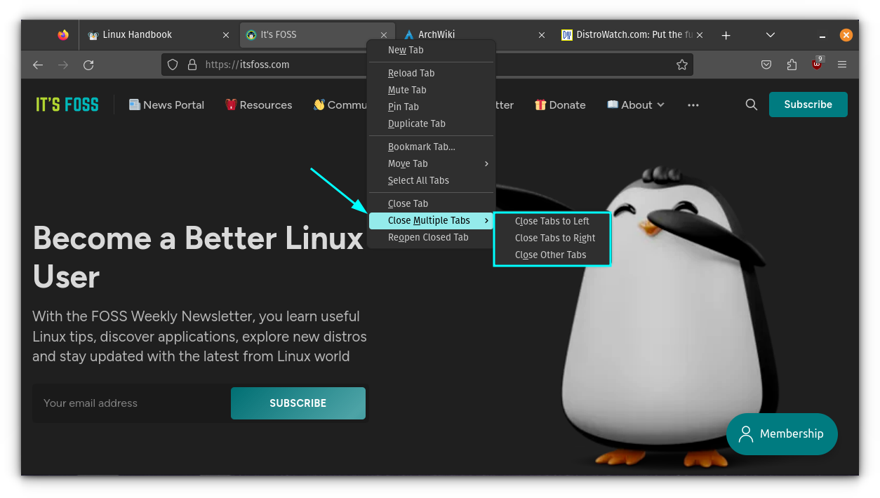The image size is (880, 498).
Task: Click the red extension icon with badge
Action: (x=816, y=64)
